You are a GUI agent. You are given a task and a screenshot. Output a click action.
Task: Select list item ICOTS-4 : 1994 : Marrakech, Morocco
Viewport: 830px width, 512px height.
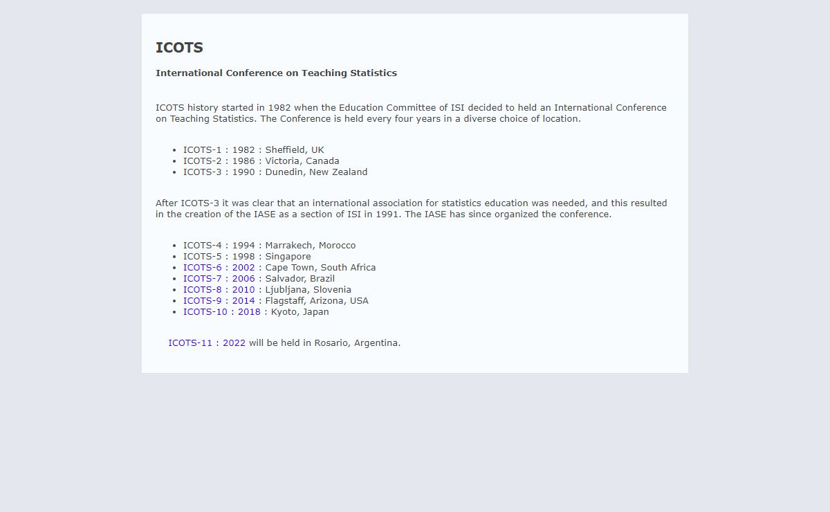click(x=270, y=245)
